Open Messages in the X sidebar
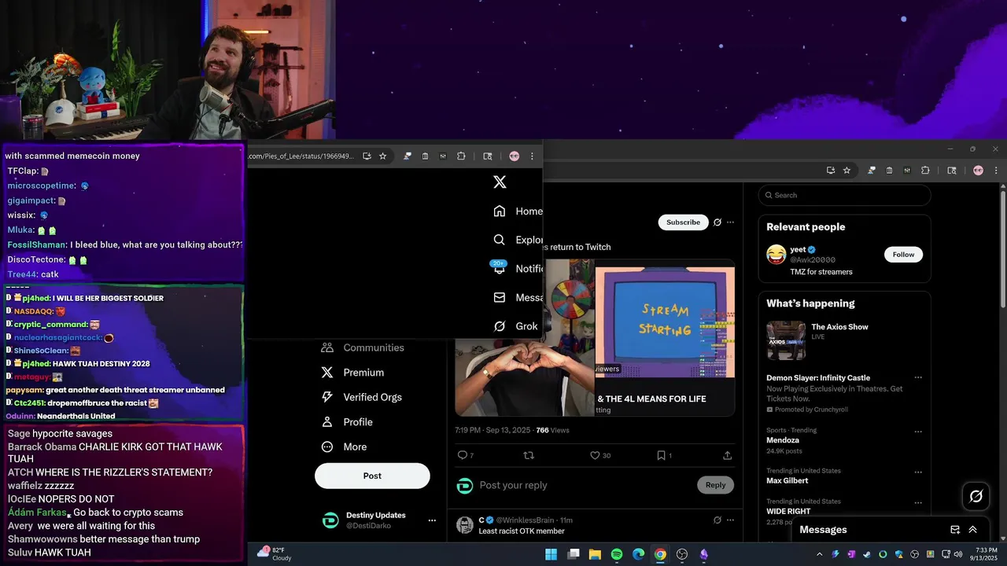This screenshot has width=1007, height=566. coord(518,297)
